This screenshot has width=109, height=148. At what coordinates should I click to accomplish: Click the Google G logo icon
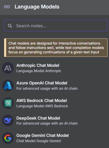click(8, 138)
